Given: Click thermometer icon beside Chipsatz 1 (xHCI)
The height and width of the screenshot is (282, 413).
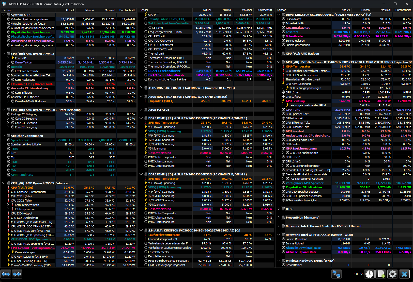Looking at the screenshot, I should point(146,101).
